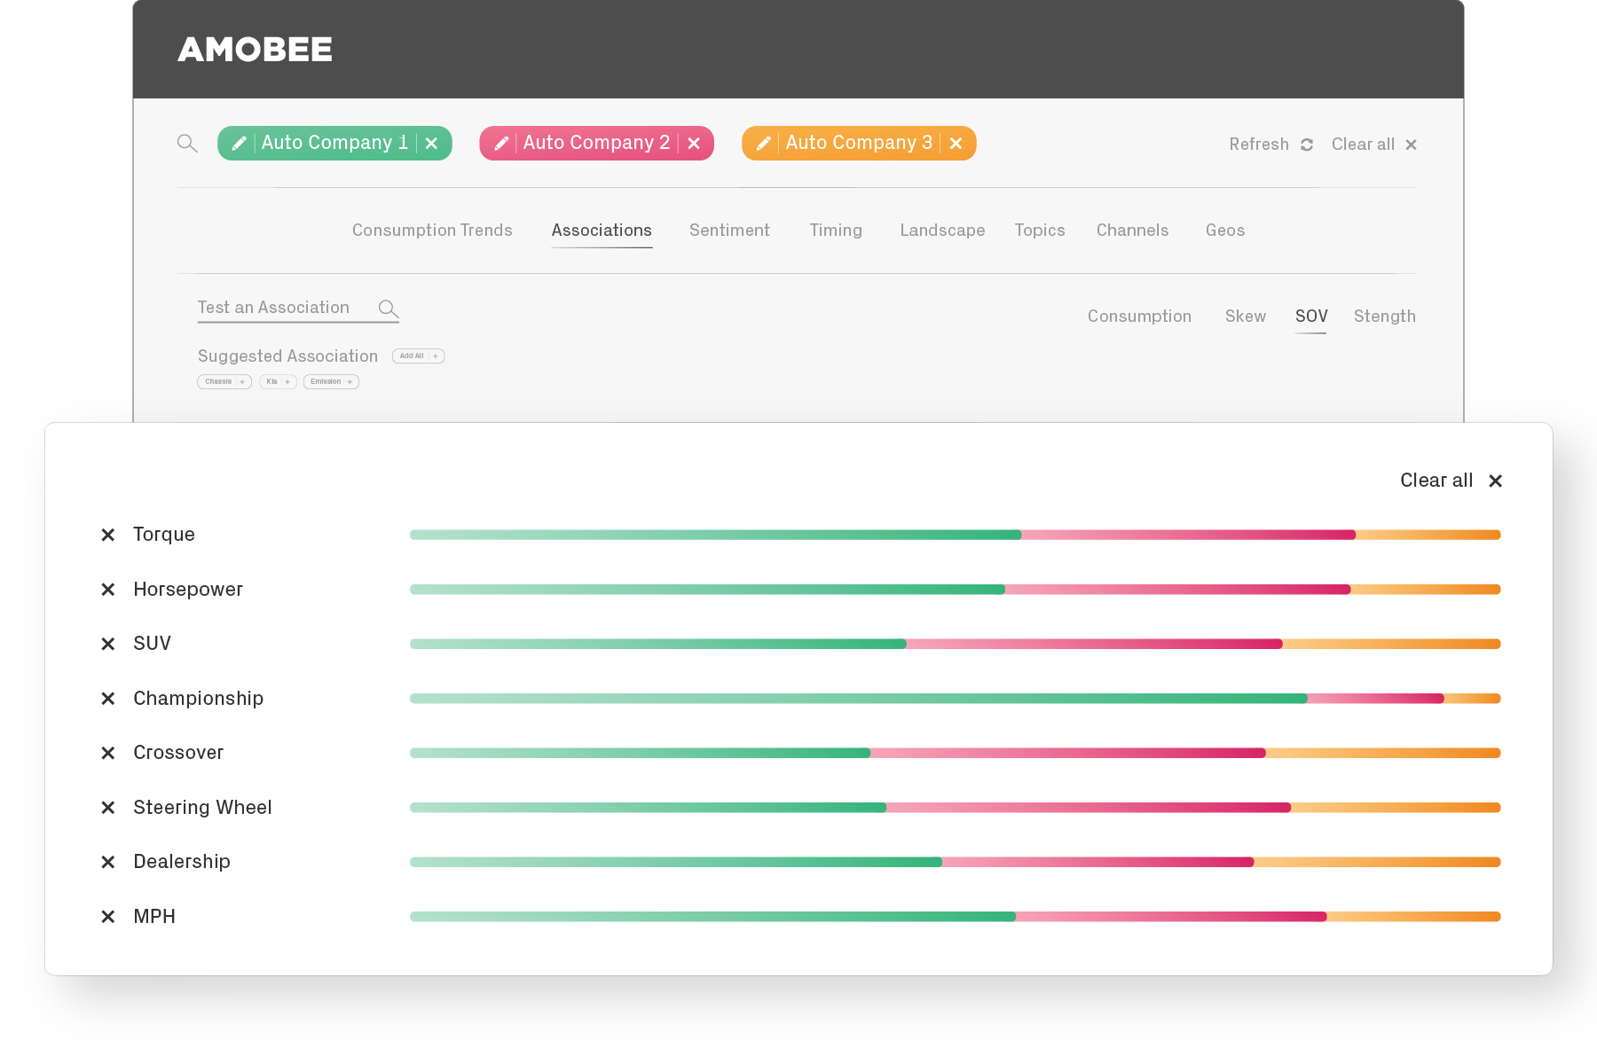Select the Associations tab

[x=602, y=230]
